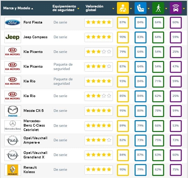Click the yellow adult occupant header icon
This screenshot has width=188, height=178.
[123, 8]
